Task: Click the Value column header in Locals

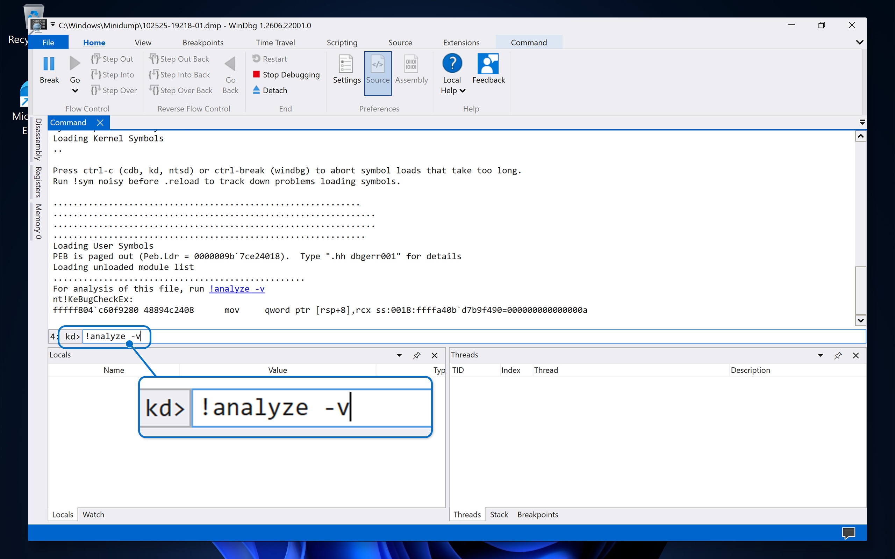Action: [277, 370]
